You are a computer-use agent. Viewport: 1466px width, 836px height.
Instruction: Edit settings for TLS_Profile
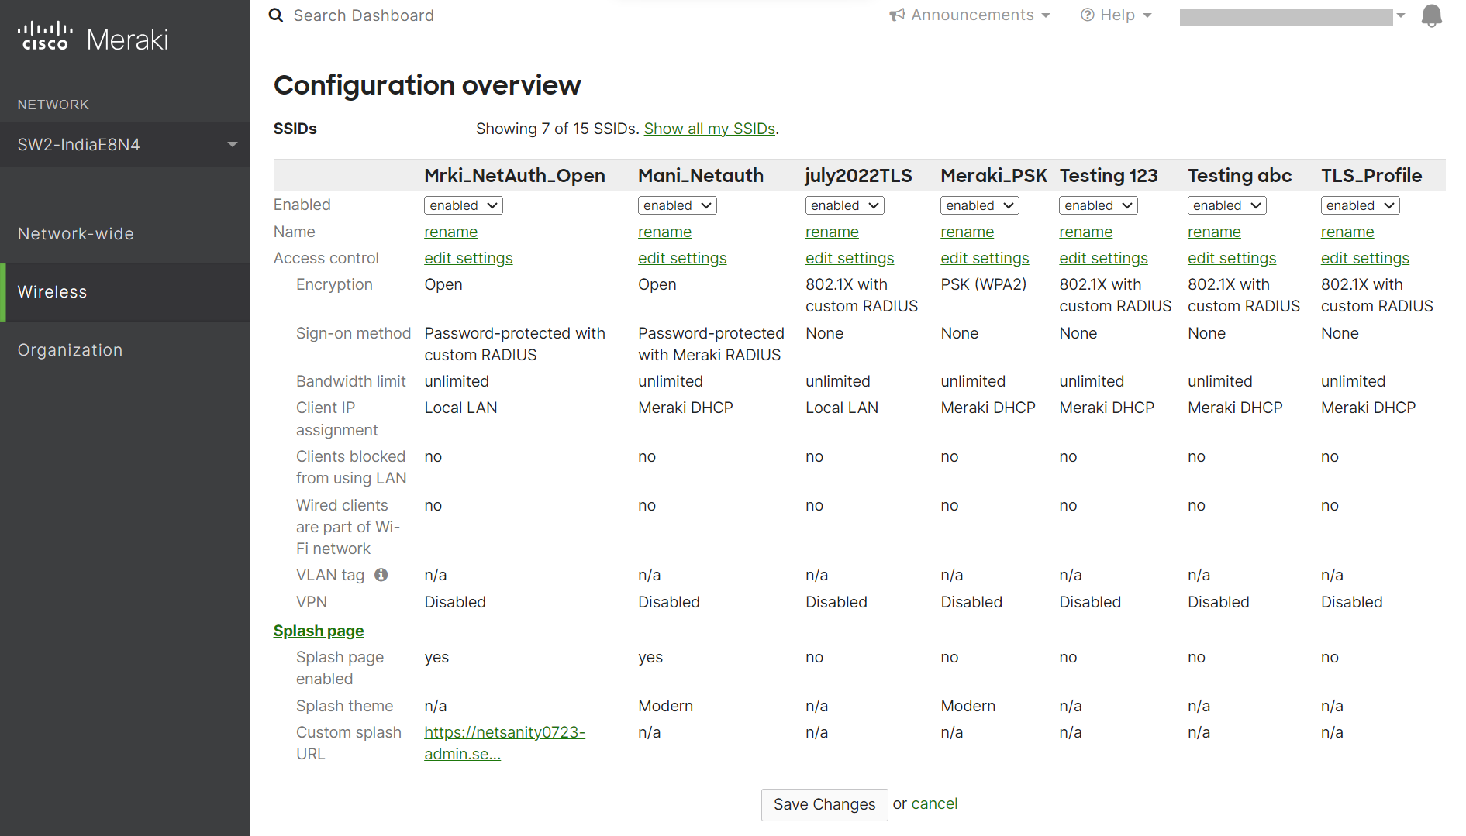1365,258
